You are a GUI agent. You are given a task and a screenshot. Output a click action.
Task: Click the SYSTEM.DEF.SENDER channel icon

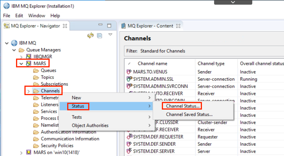[129, 144]
